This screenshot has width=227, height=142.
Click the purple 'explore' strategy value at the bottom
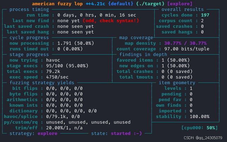pyautogui.click(x=48, y=134)
